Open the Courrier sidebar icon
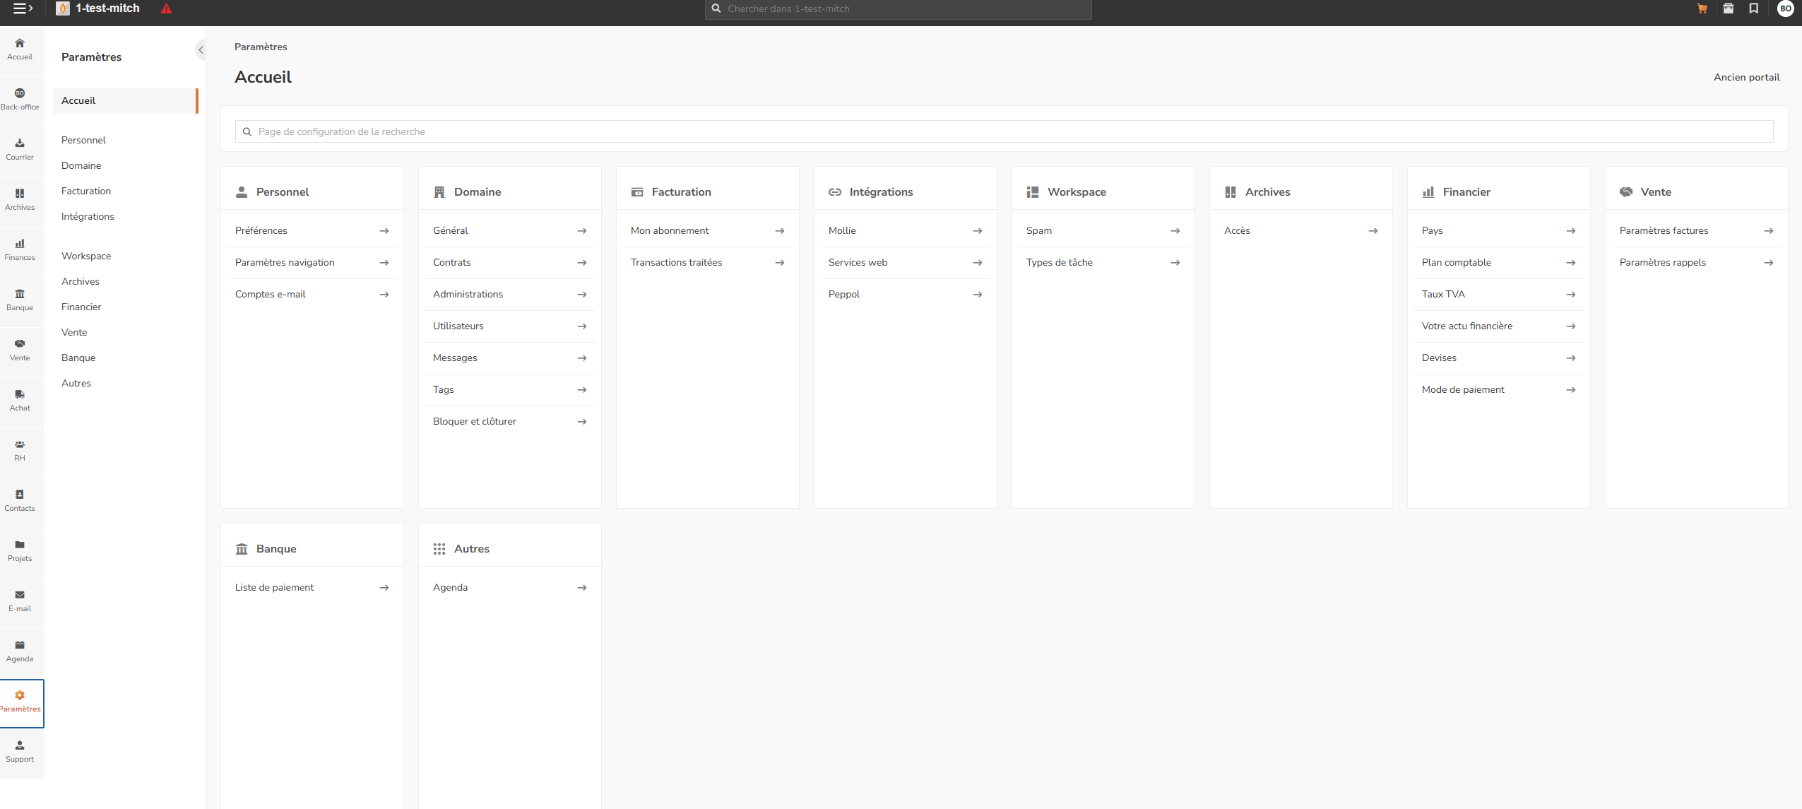 pos(20,149)
